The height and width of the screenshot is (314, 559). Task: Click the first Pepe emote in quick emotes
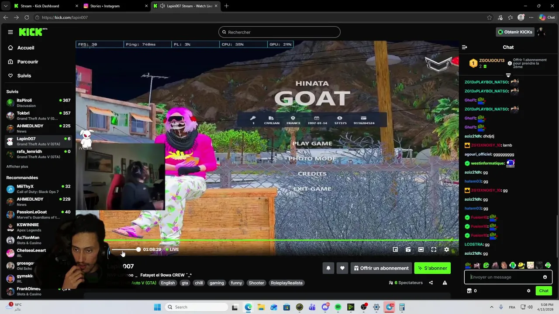[468, 265]
